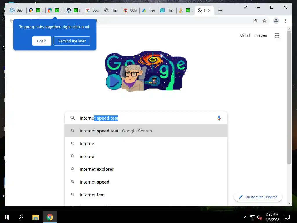297x223 pixels.
Task: Click the Customize Chrome button
Action: point(258,197)
